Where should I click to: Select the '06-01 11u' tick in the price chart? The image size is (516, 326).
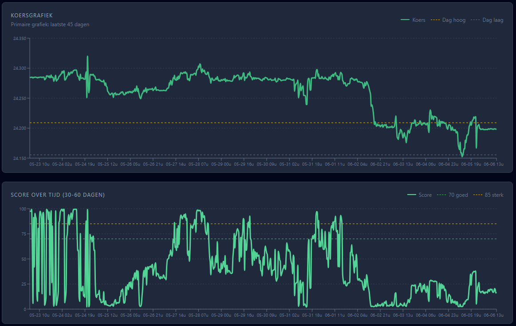pos(335,164)
